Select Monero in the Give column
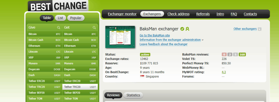The image size is (279, 102). 44,63
